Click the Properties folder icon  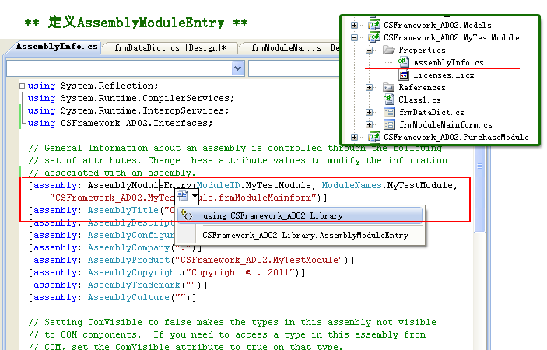pos(388,50)
